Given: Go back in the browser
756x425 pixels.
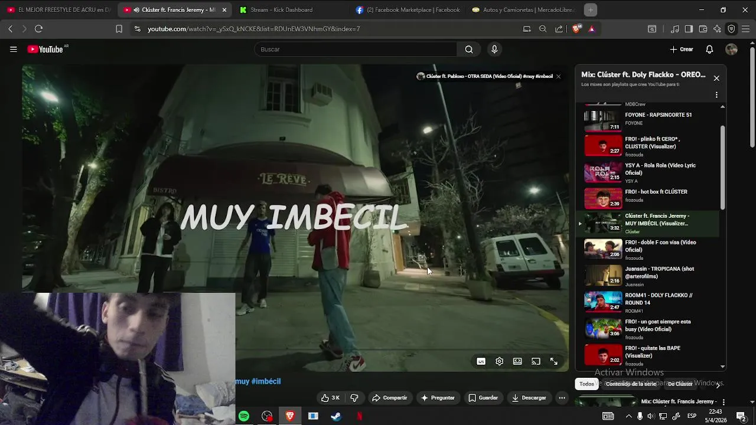Looking at the screenshot, I should (x=10, y=28).
